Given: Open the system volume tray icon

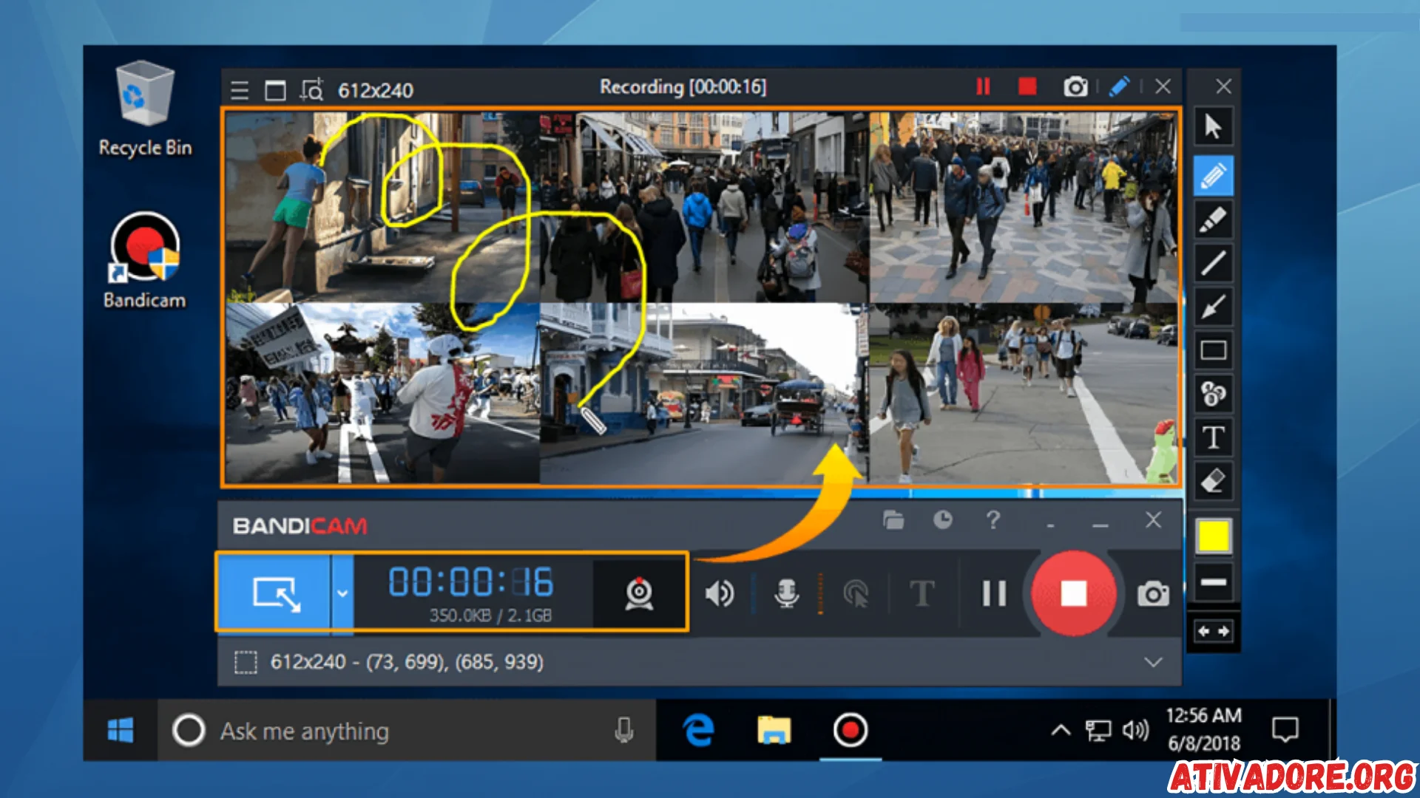Looking at the screenshot, I should point(1135,731).
